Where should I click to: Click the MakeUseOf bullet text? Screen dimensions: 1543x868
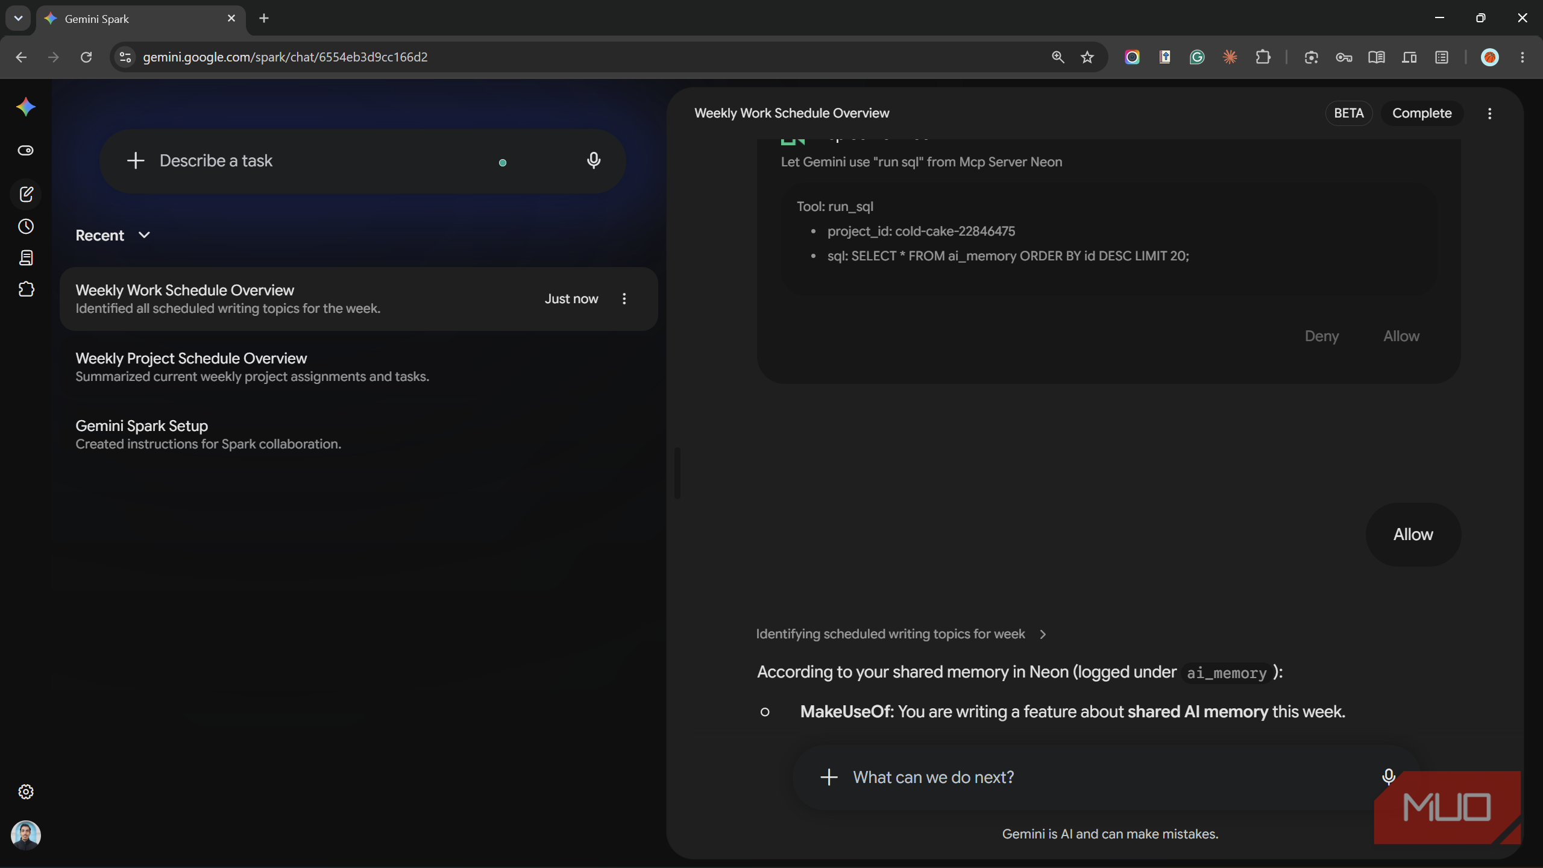click(x=1073, y=712)
